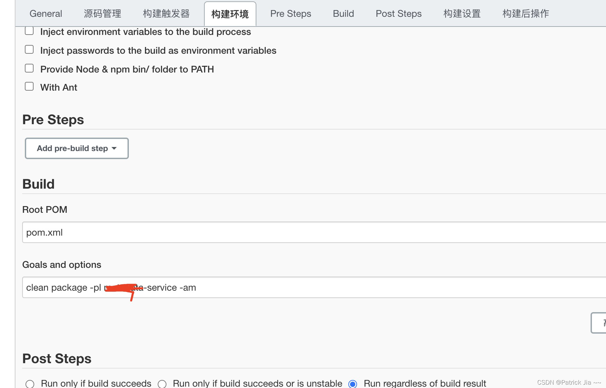Viewport: 606px width, 388px height.
Task: Switch to the 构建设置 tab
Action: (462, 13)
